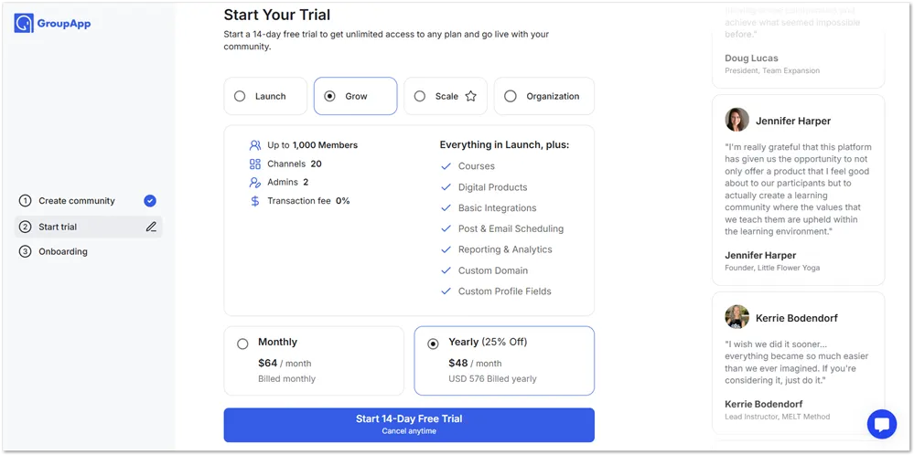Screen dimensions: 914x455
Task: Click checkmark beside Post & Email Scheduling
Action: click(x=446, y=228)
